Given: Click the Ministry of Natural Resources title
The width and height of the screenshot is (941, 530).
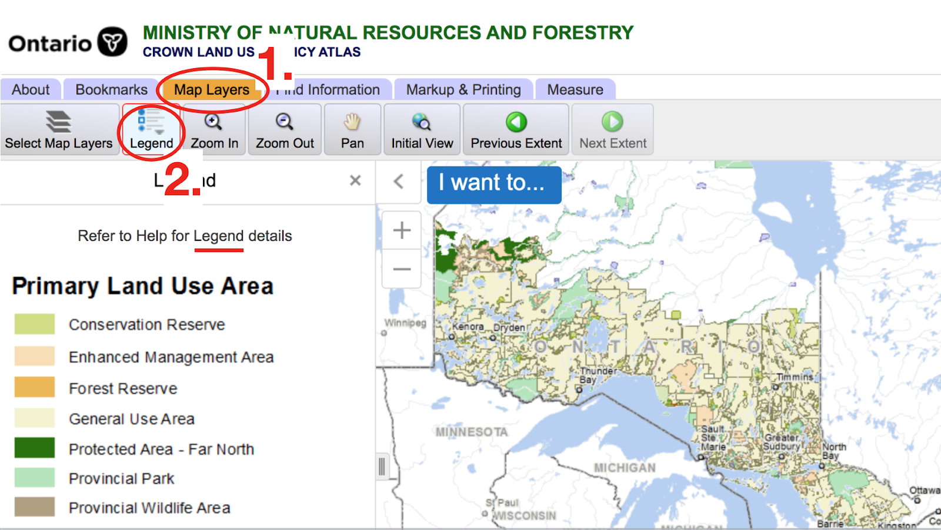Looking at the screenshot, I should point(388,32).
